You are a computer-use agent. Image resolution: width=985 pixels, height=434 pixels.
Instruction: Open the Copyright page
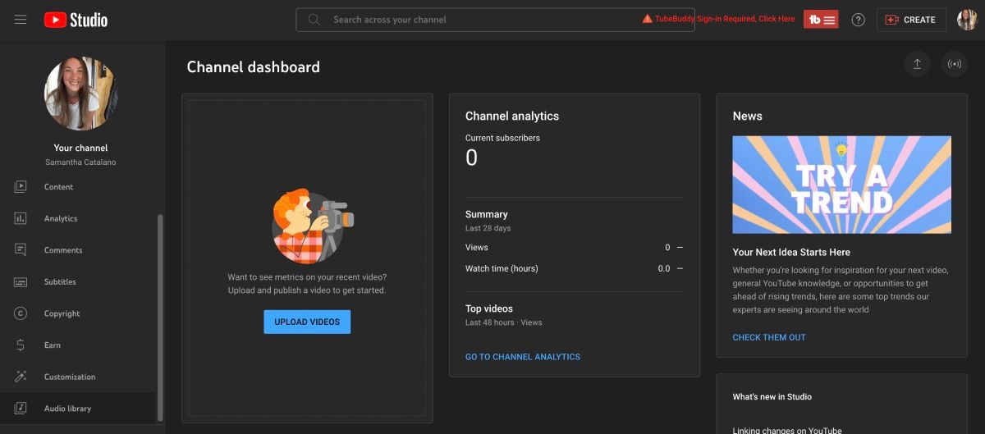pyautogui.click(x=62, y=313)
